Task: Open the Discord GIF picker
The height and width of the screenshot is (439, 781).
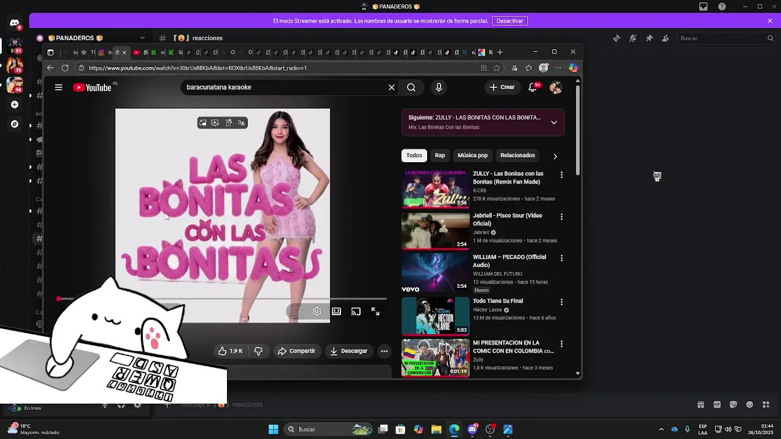Action: click(717, 404)
